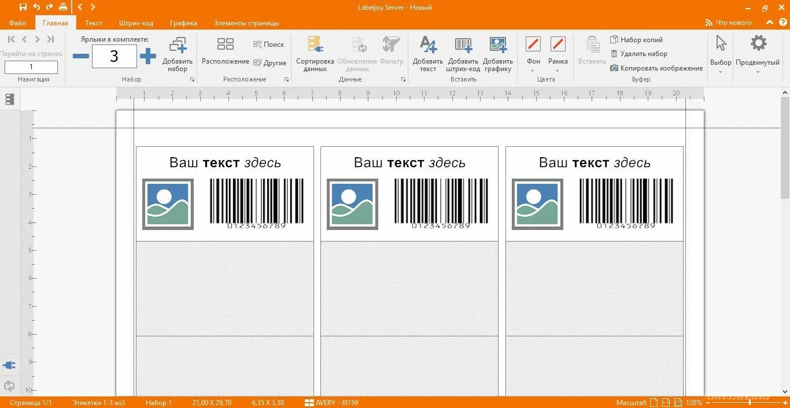Screen dimensions: 790x408
Task: Click Набор 1 in the status bar
Action: click(158, 402)
